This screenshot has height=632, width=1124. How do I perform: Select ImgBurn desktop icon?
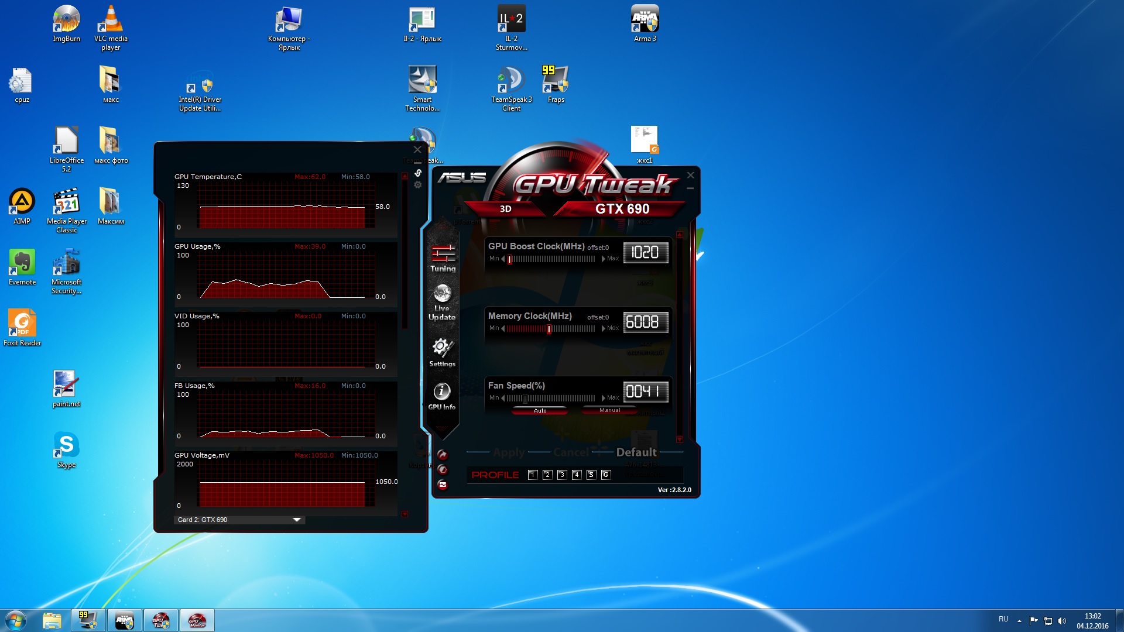coord(66,23)
